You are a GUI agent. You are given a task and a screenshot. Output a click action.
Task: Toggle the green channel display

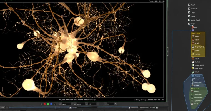48,104
